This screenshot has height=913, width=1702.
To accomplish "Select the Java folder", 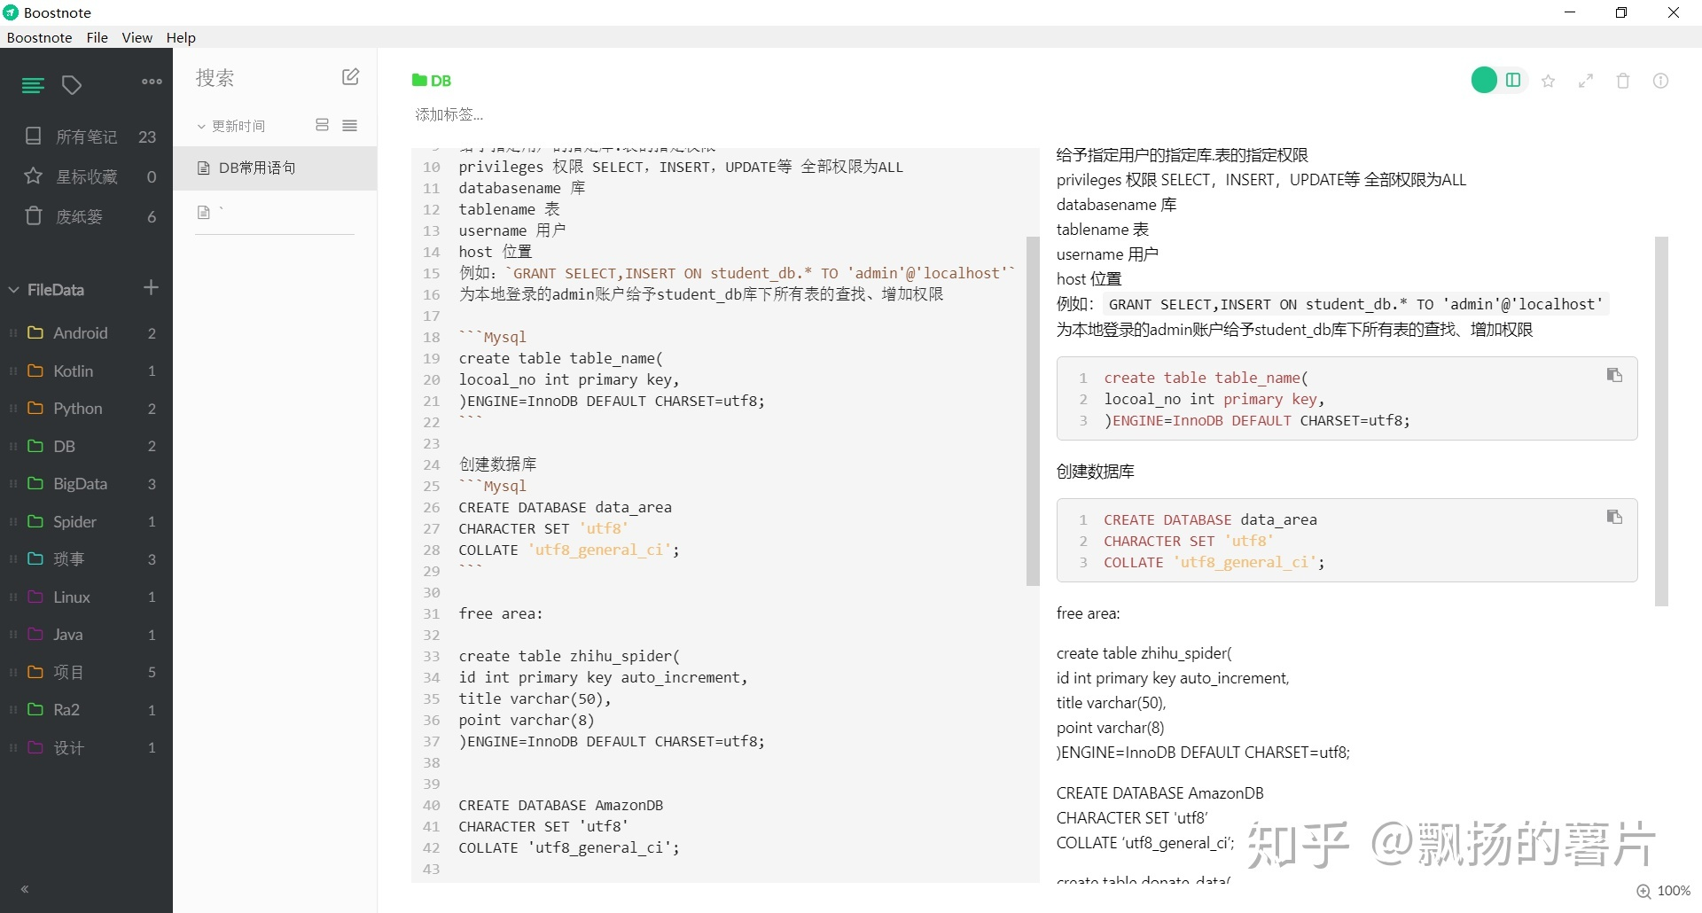I will [87, 635].
